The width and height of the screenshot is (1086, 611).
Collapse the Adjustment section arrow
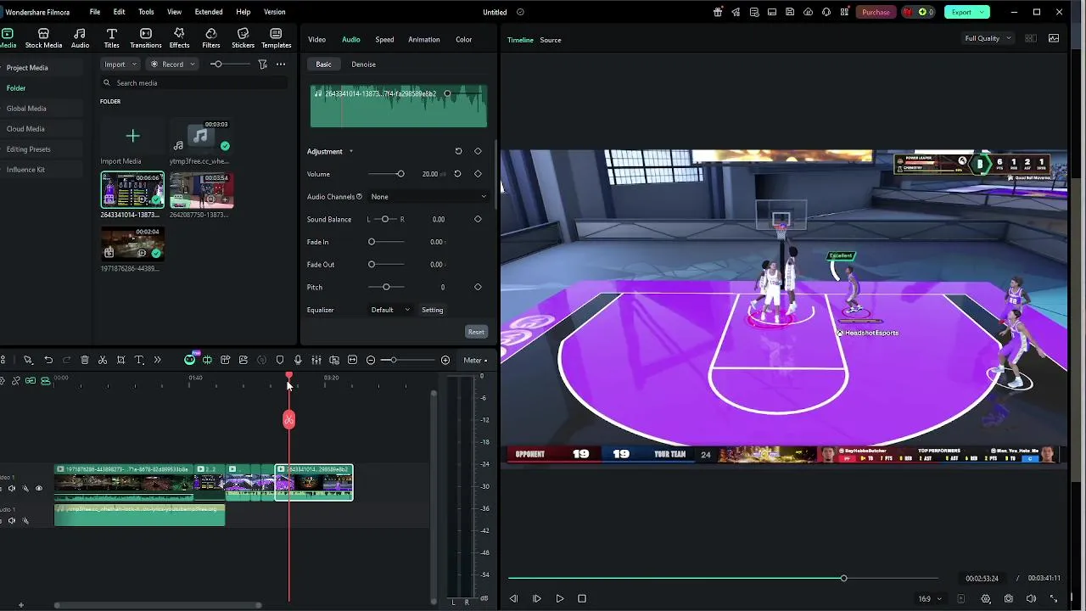(x=350, y=152)
